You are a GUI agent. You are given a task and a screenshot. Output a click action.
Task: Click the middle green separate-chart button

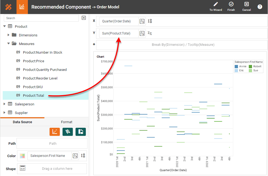coord(68,132)
